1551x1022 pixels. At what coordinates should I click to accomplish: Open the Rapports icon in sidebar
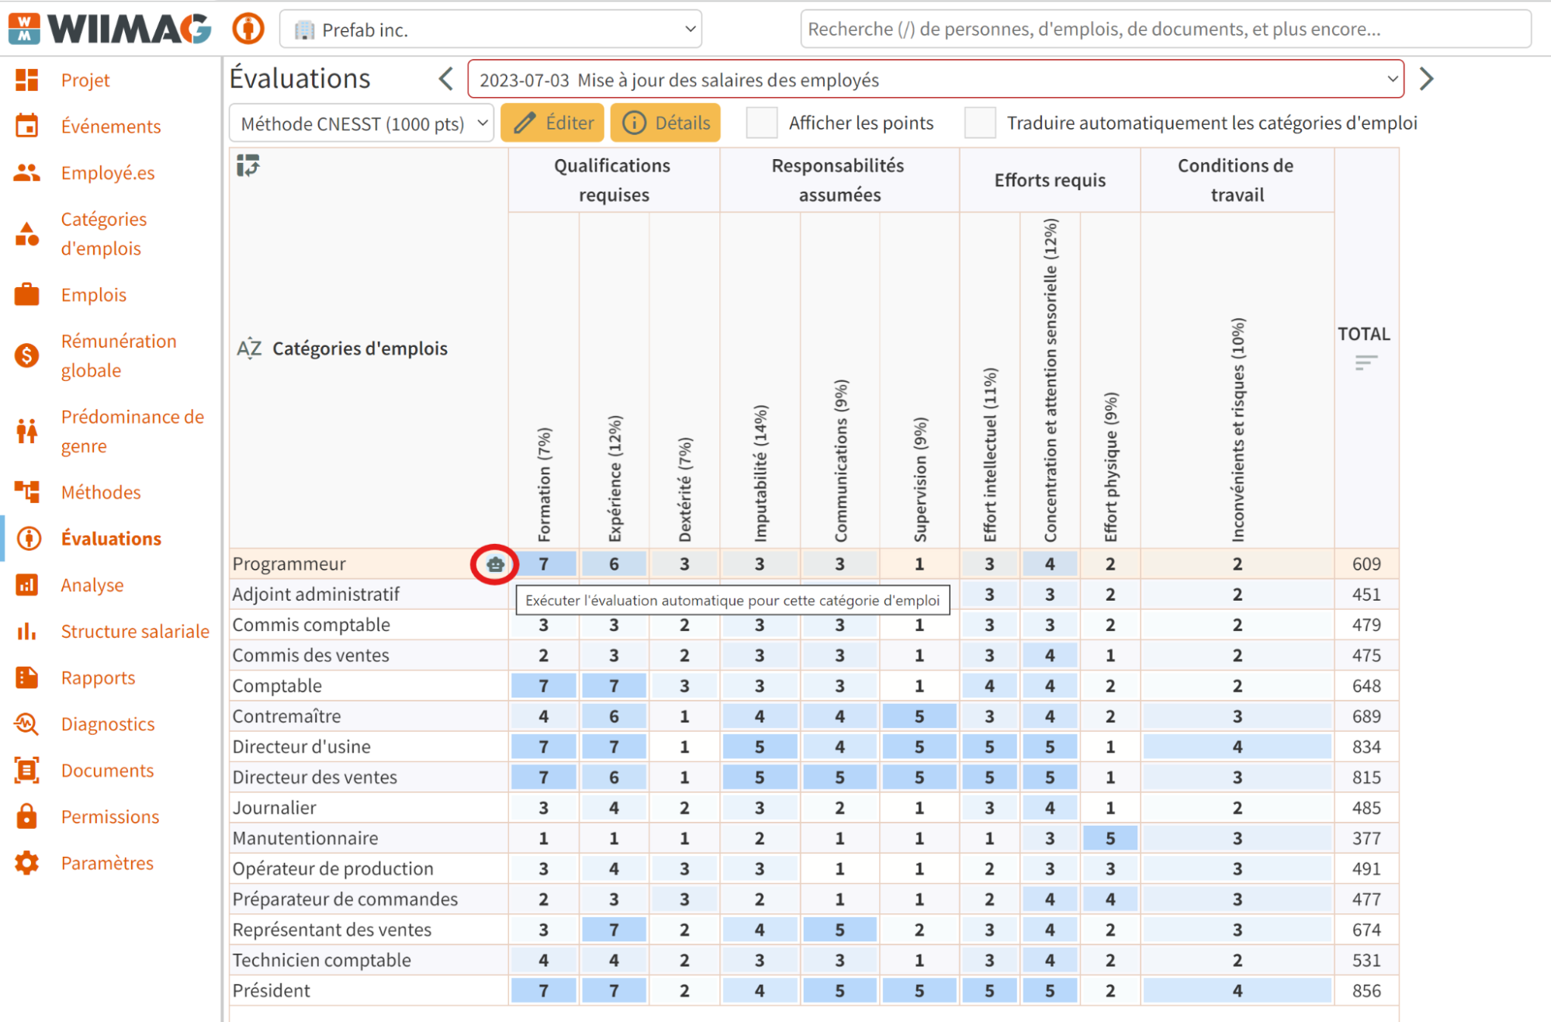pyautogui.click(x=27, y=677)
